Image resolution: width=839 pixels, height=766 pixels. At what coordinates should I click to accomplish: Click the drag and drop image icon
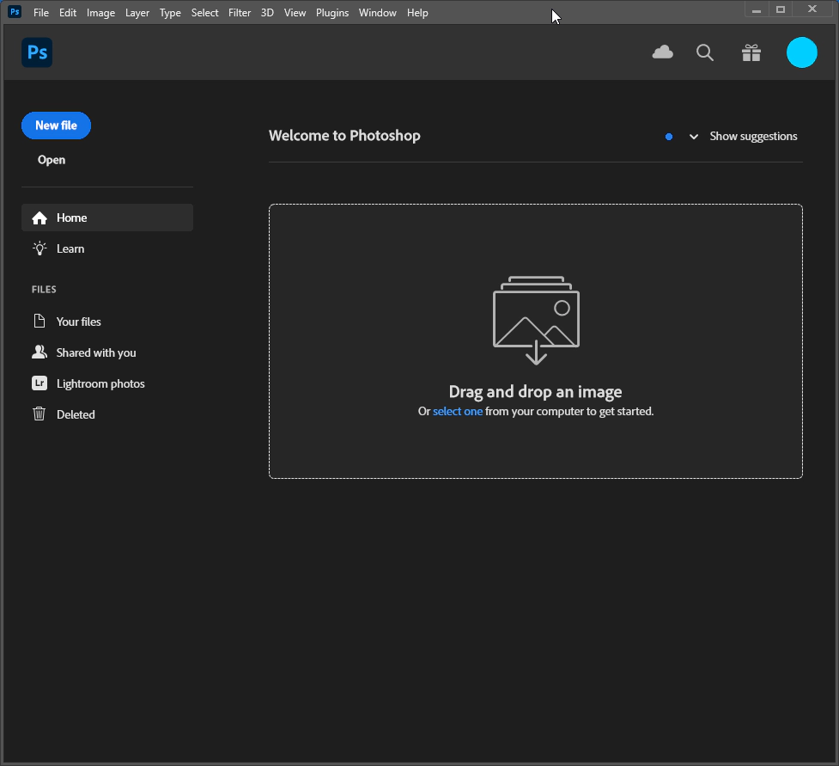point(536,321)
